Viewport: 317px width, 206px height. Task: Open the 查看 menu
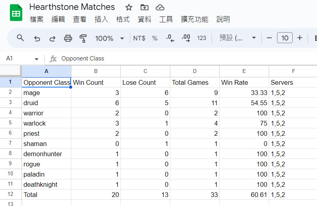pos(80,19)
